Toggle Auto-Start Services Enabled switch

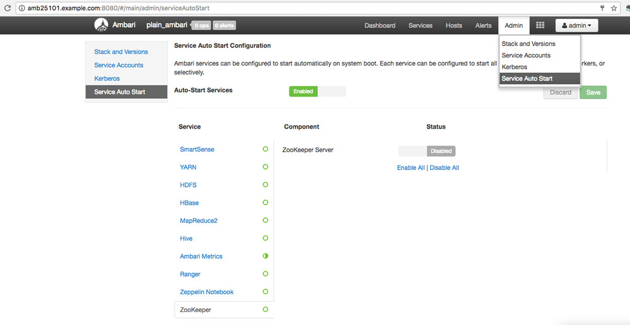tap(317, 91)
